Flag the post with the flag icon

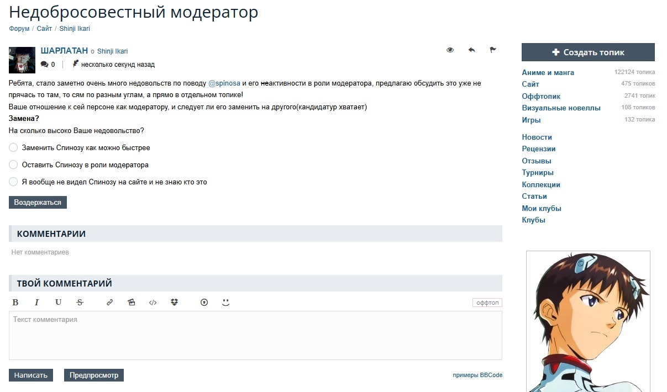coord(493,50)
